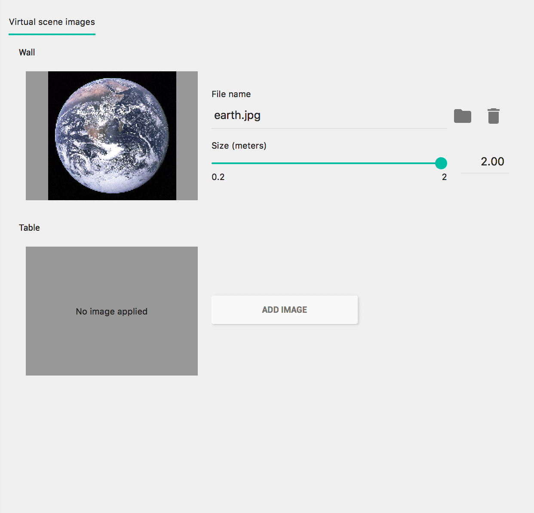The width and height of the screenshot is (534, 513).
Task: Click the 'File name' label
Action: point(231,94)
